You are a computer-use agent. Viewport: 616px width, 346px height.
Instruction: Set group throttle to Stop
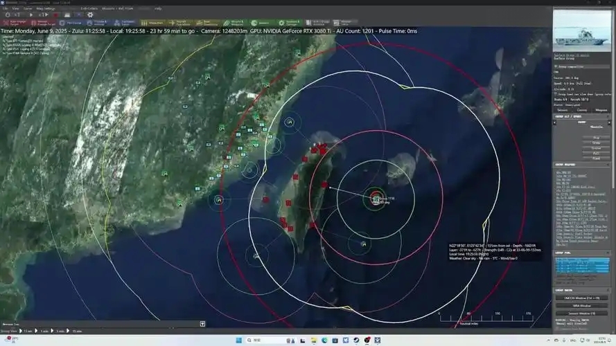click(x=596, y=138)
